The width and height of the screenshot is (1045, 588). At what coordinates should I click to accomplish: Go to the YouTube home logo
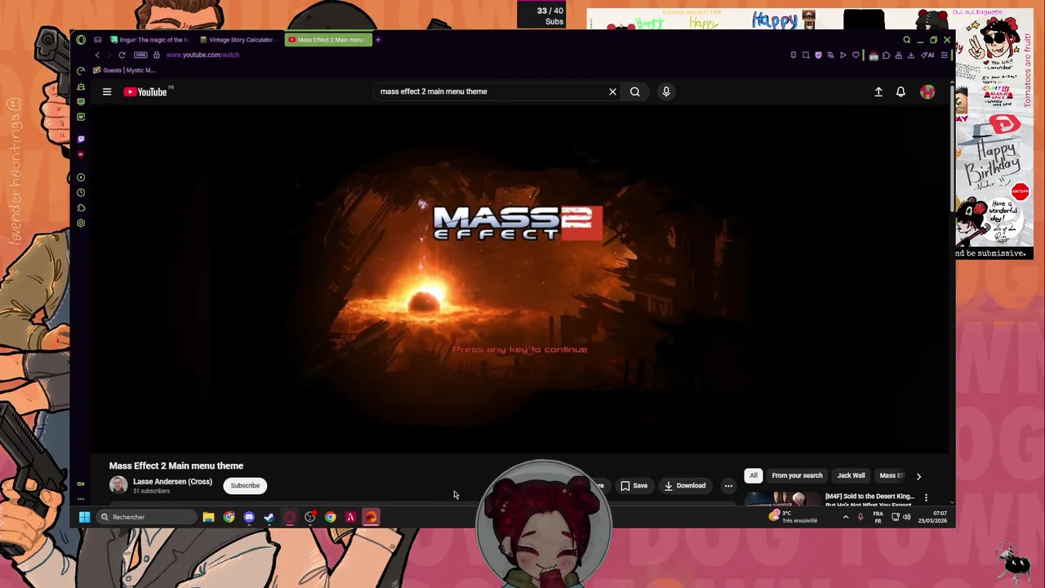click(145, 91)
